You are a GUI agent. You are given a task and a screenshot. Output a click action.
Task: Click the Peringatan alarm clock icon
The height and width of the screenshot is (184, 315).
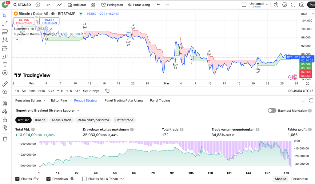[x=103, y=5]
